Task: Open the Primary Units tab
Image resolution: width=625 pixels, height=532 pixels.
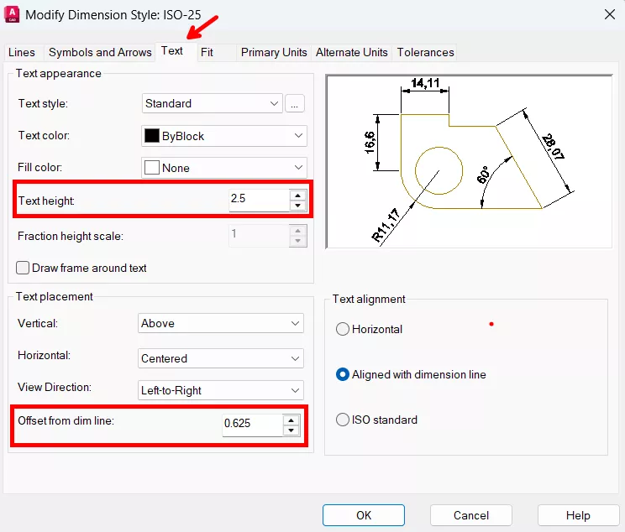Action: point(274,52)
